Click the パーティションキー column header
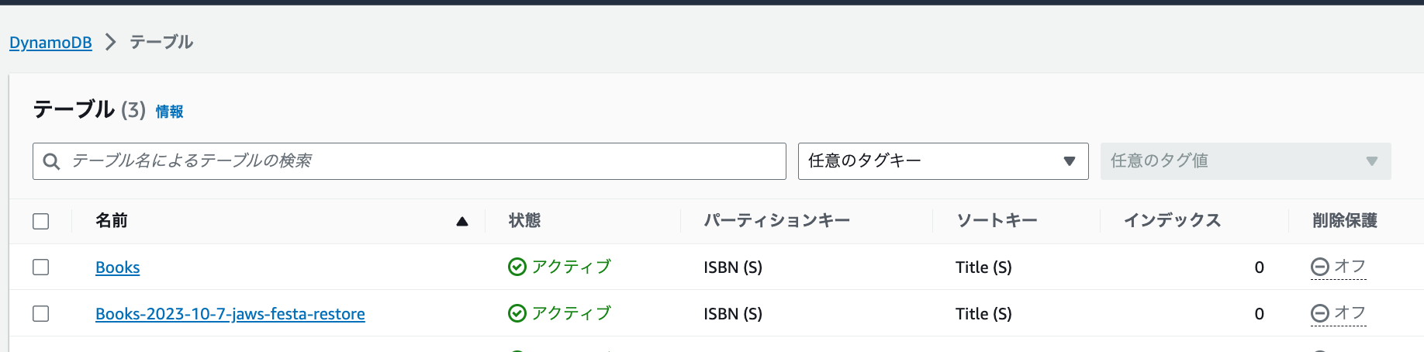 777,221
